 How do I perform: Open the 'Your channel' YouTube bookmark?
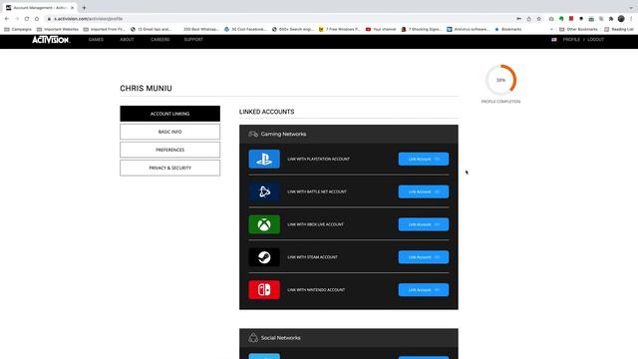pyautogui.click(x=381, y=29)
